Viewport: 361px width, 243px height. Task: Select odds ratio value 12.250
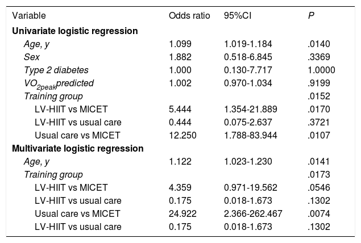point(182,136)
